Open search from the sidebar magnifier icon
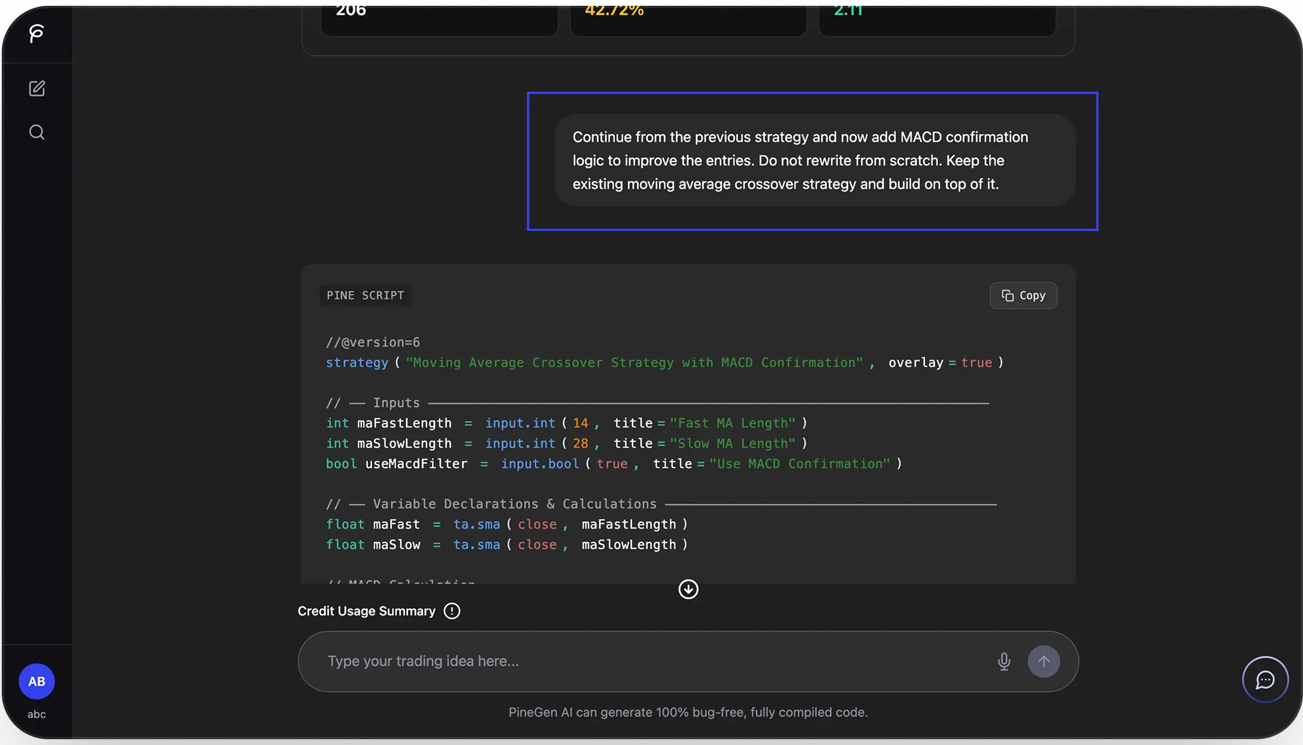The width and height of the screenshot is (1303, 745). click(x=37, y=132)
